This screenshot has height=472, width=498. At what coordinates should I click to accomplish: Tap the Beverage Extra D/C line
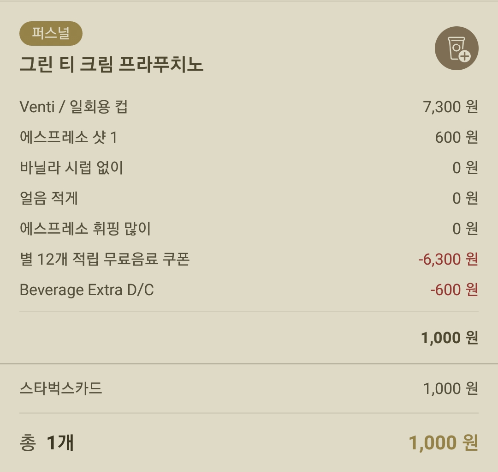click(x=87, y=290)
